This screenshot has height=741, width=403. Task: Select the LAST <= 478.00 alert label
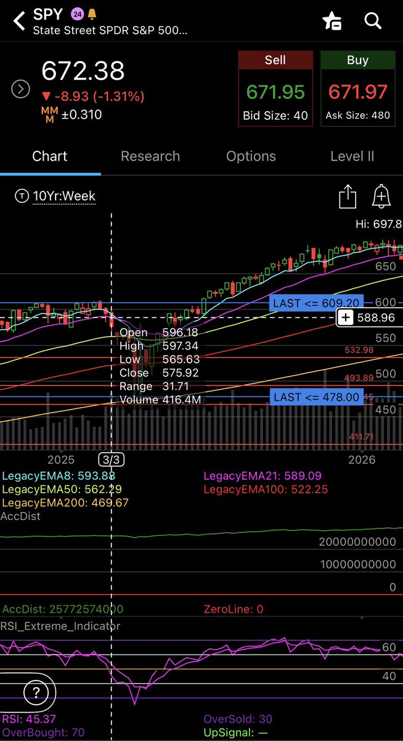(x=317, y=397)
